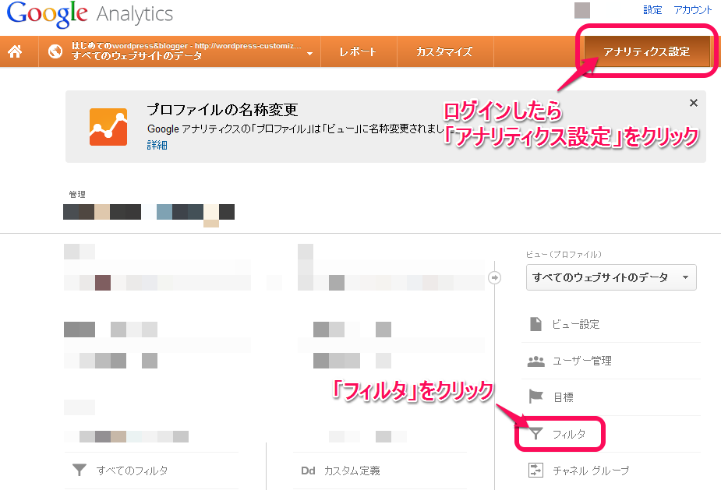Open カスタム定義

(x=352, y=471)
